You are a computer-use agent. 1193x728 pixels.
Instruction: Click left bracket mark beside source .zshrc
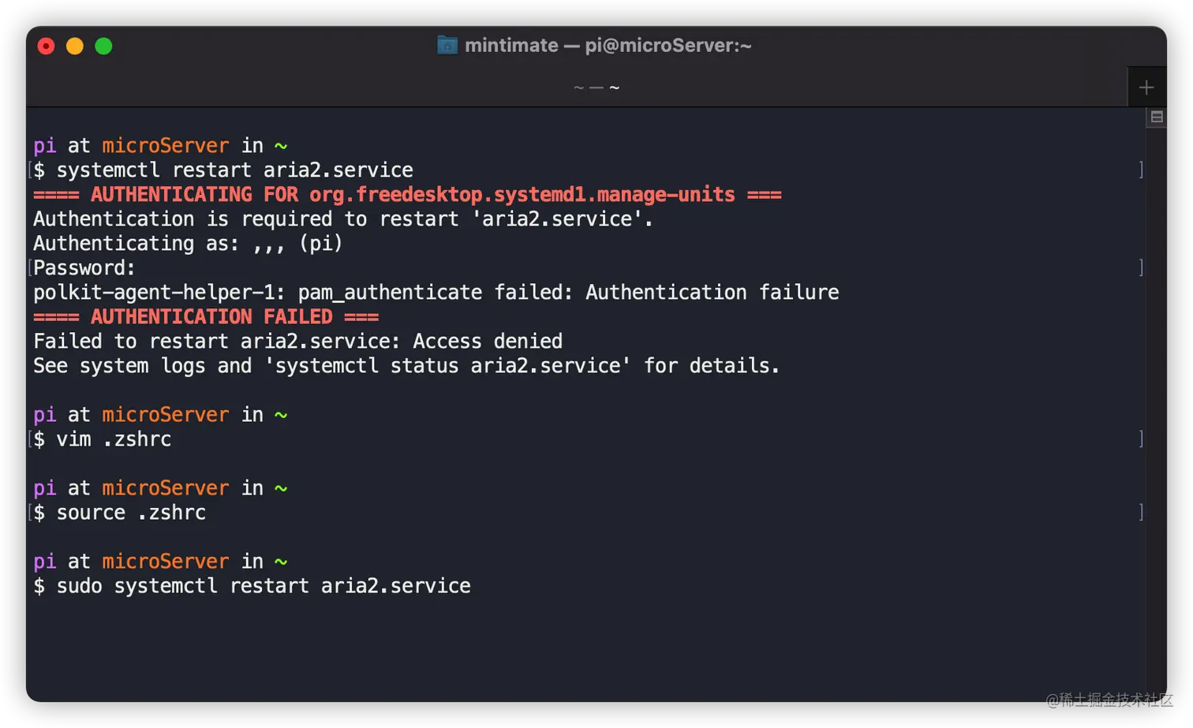(x=30, y=513)
